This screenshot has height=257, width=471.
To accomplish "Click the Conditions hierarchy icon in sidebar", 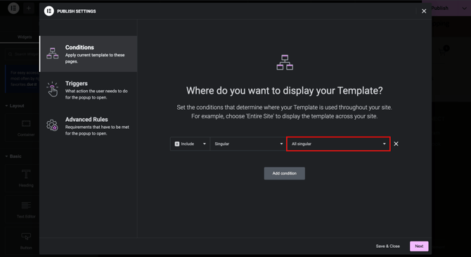I will click(53, 54).
